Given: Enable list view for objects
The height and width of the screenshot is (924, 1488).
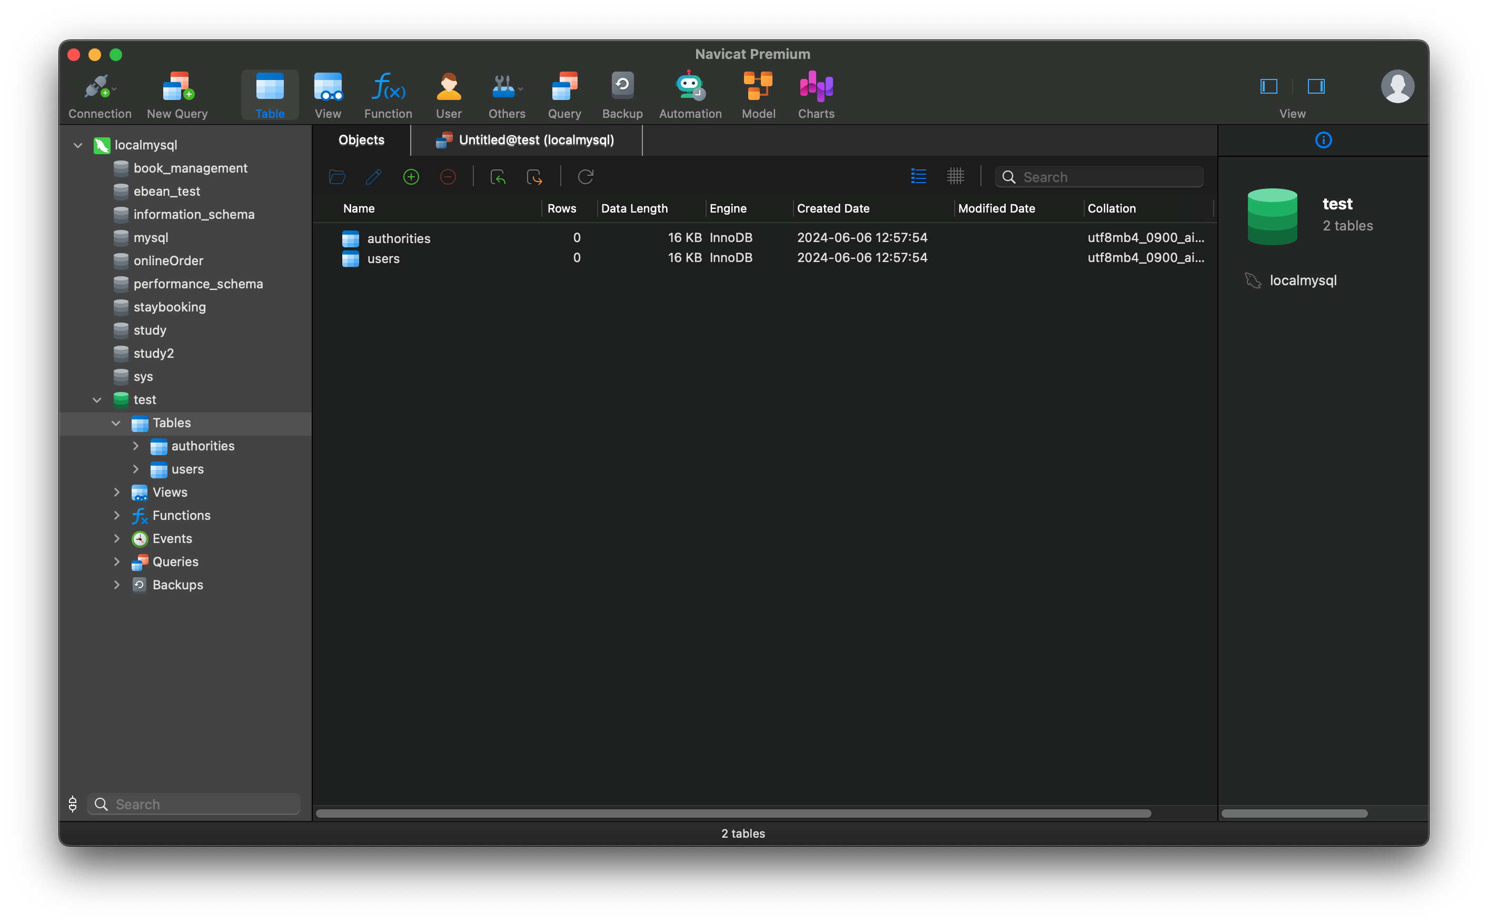Looking at the screenshot, I should pos(918,176).
